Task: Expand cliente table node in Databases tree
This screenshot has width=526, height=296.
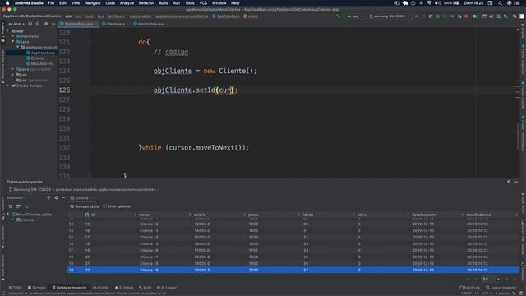Action: pos(13,220)
